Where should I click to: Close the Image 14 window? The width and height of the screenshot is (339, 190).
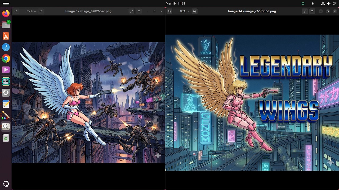(335, 11)
